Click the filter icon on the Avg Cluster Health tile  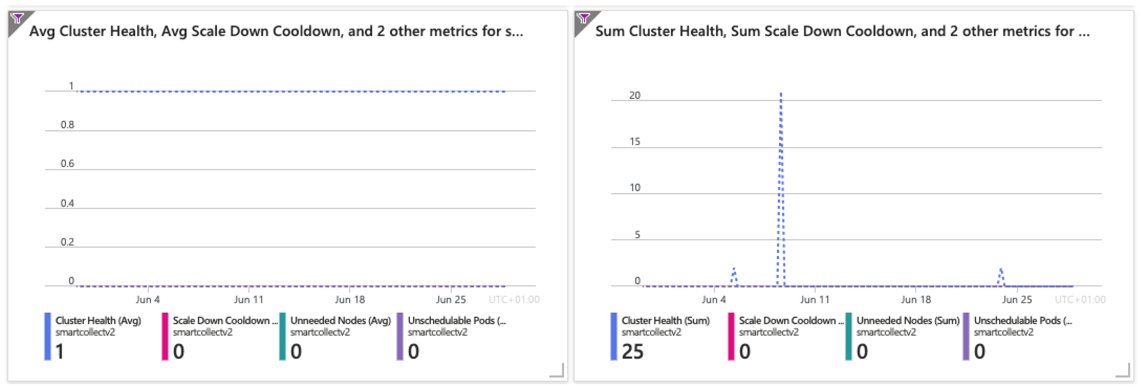click(x=17, y=19)
